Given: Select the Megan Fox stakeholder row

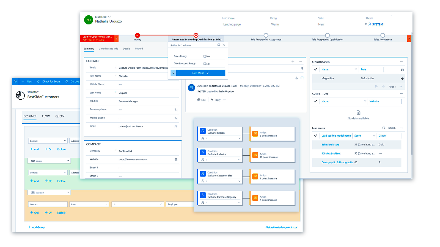Looking at the screenshot, I should 328,78.
